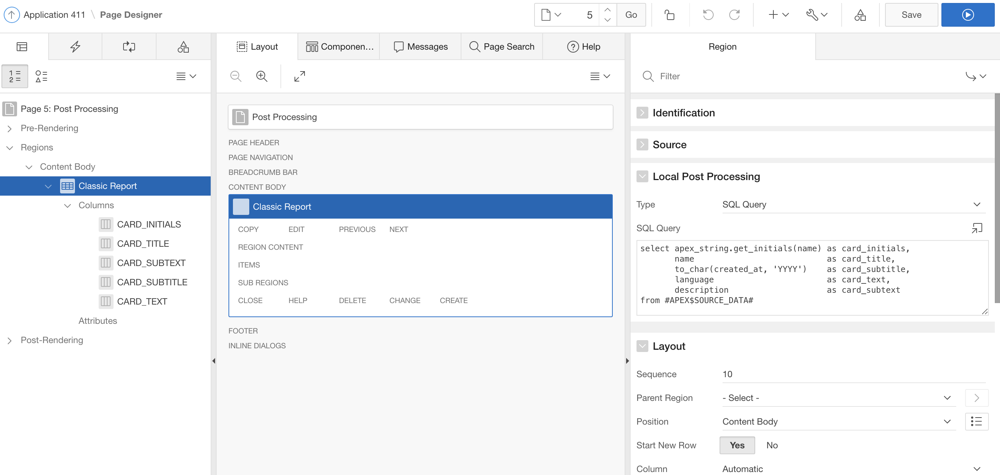Screen dimensions: 1000x475
Task: Expand the Identification section
Action: pyautogui.click(x=642, y=113)
